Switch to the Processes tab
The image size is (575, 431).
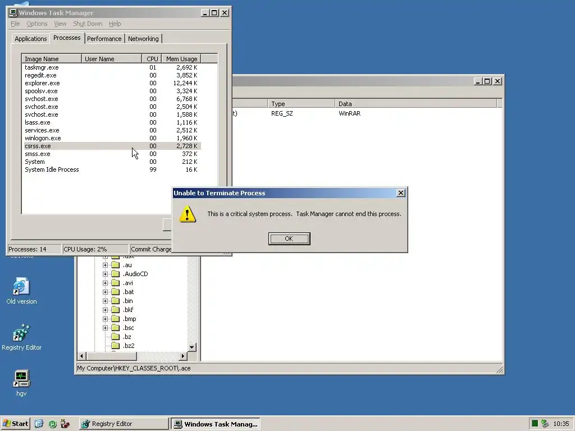click(x=67, y=38)
